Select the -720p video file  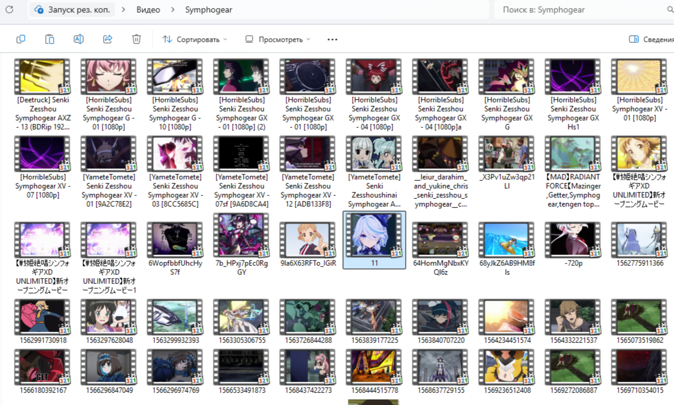coord(573,245)
